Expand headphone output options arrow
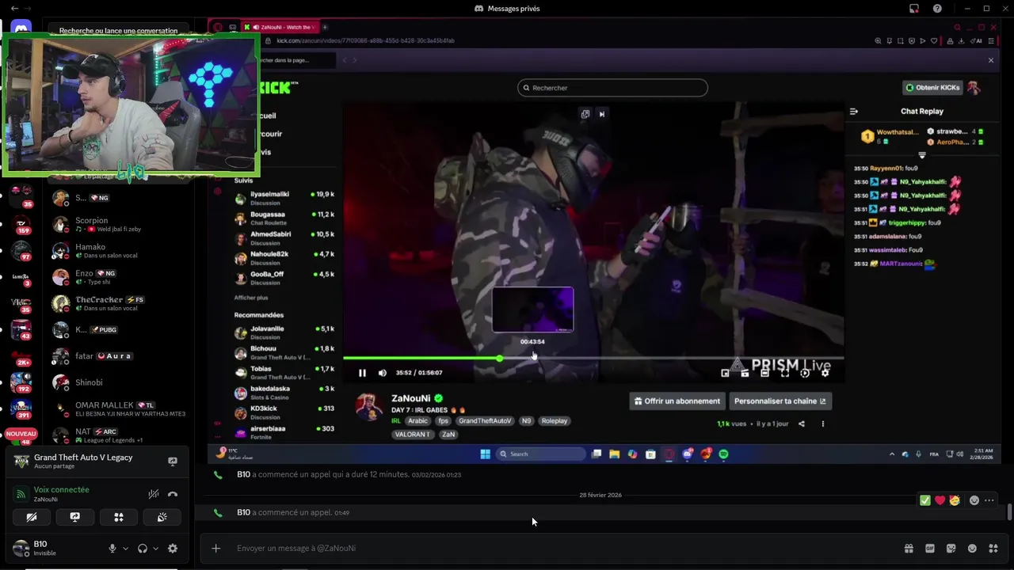 coord(155,548)
